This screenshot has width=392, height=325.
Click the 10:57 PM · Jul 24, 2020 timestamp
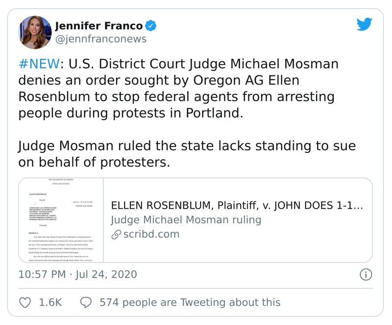coord(77,274)
